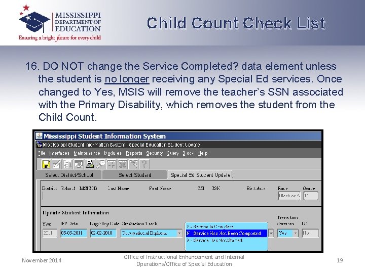Viewport: 365px width, 273px height.
Task: Click the Service Completed dropdown arrow
Action: click(271, 233)
